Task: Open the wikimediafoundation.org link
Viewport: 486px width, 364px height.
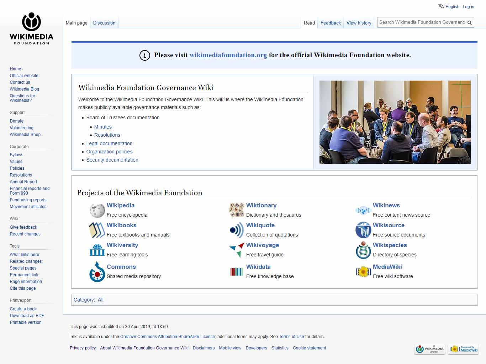Action: point(228,55)
